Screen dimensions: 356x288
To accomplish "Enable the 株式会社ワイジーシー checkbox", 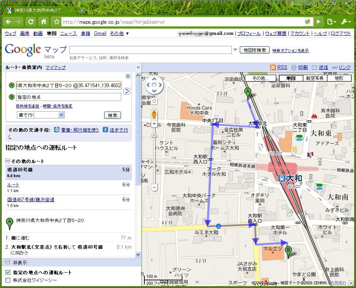I will (x=8, y=280).
